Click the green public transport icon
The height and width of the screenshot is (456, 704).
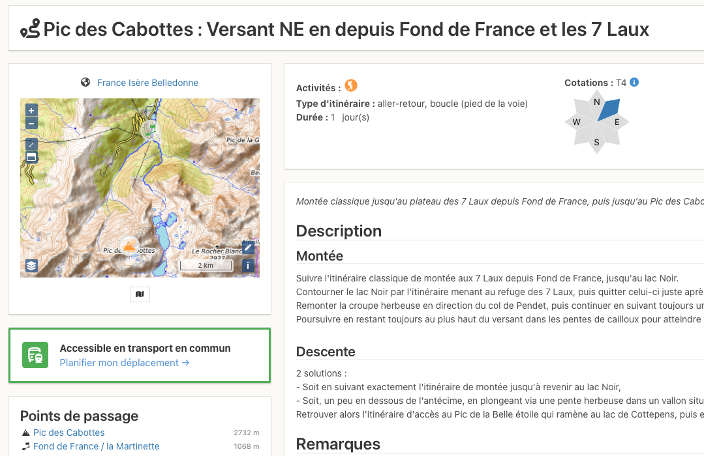[36, 355]
